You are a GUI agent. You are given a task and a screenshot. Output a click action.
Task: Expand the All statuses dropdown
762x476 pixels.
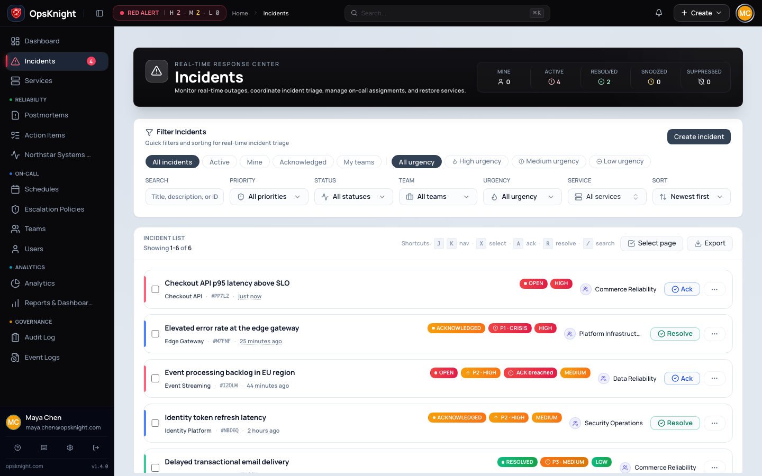click(x=353, y=197)
